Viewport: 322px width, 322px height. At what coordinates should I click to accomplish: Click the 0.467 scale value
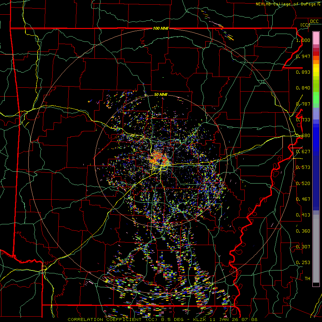(303, 199)
